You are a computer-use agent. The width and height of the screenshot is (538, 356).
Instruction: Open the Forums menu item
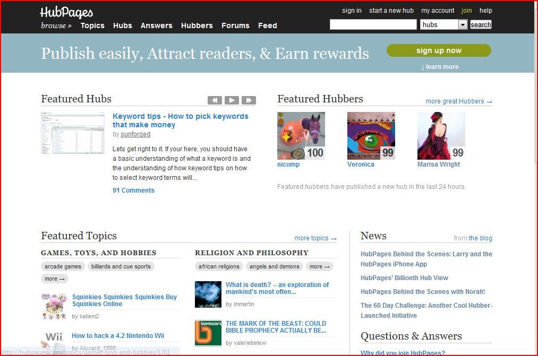point(235,25)
